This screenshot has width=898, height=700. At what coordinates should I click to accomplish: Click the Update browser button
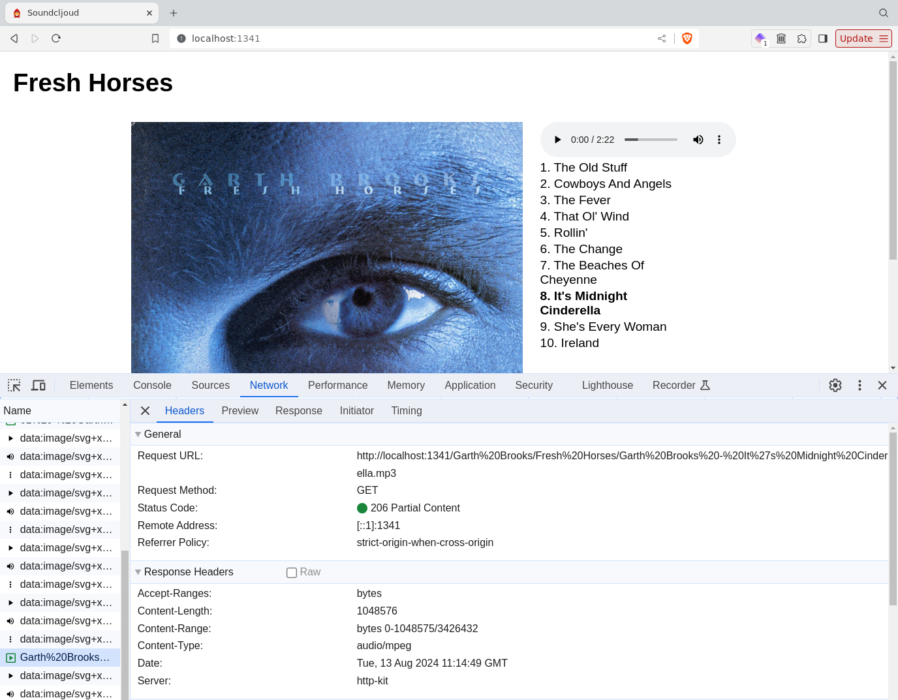point(863,38)
